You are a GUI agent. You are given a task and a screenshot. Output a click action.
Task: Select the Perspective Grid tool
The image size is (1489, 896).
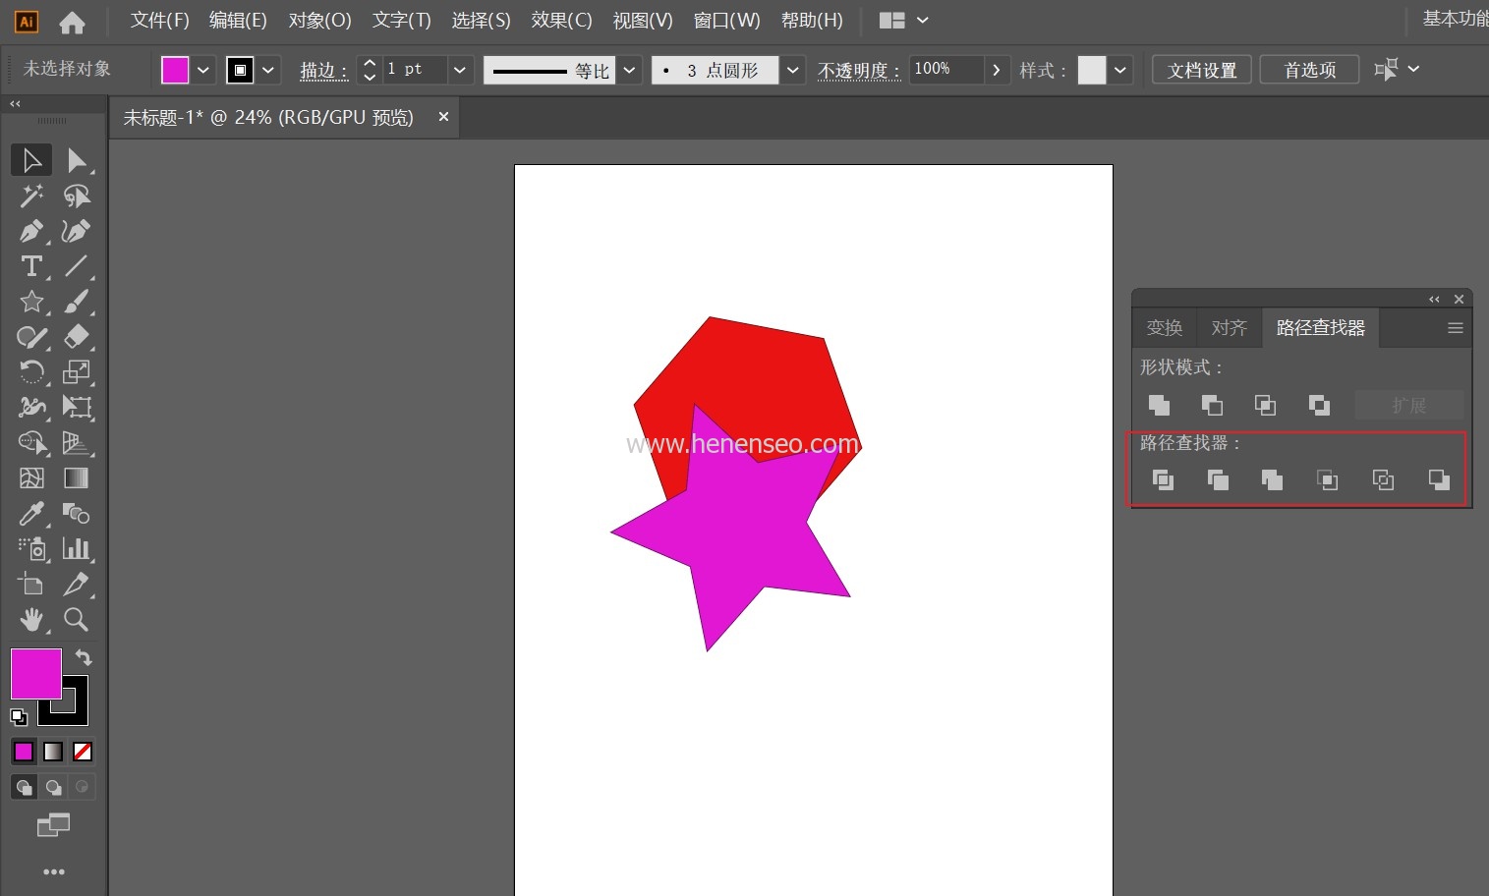coord(77,442)
